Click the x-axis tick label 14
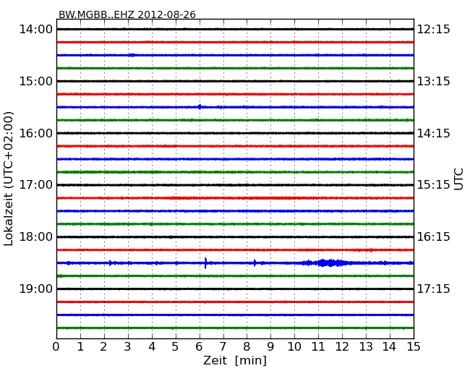 (x=389, y=347)
